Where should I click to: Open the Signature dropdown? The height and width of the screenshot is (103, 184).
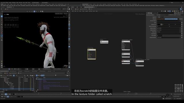(160, 17)
